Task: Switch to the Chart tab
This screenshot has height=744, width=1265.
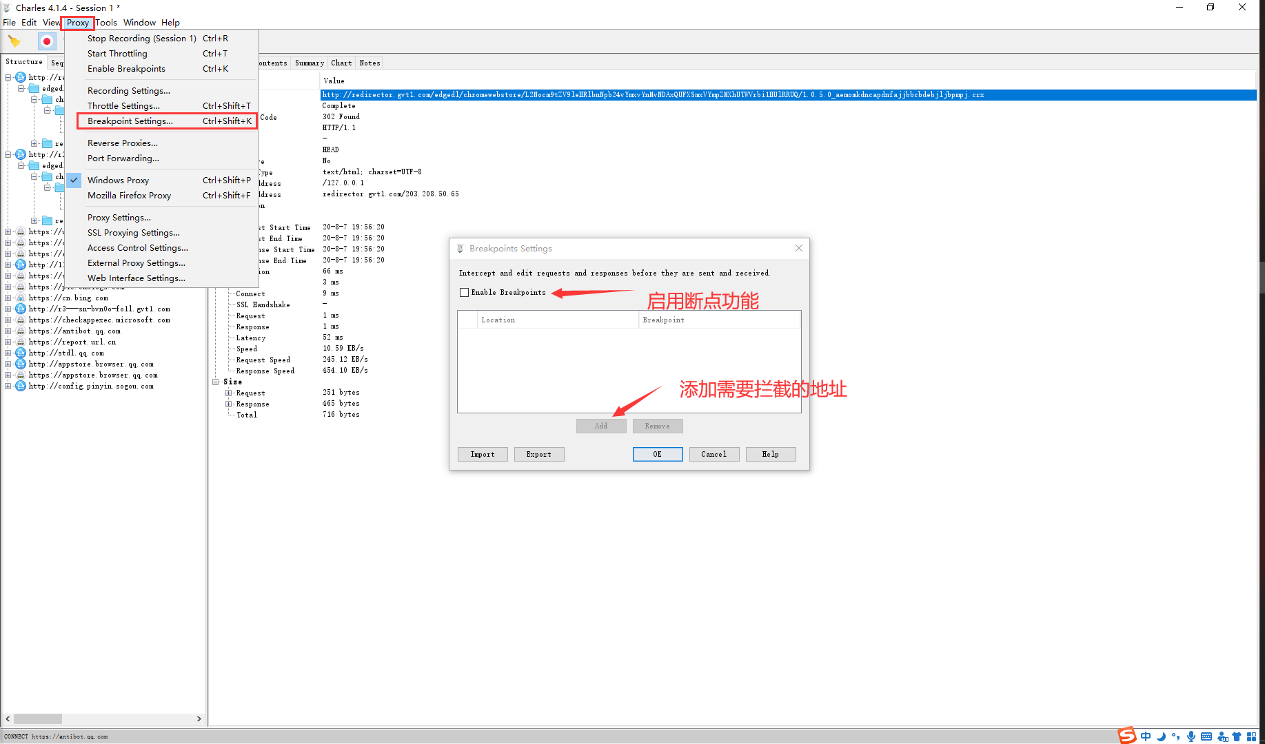Action: pyautogui.click(x=341, y=63)
